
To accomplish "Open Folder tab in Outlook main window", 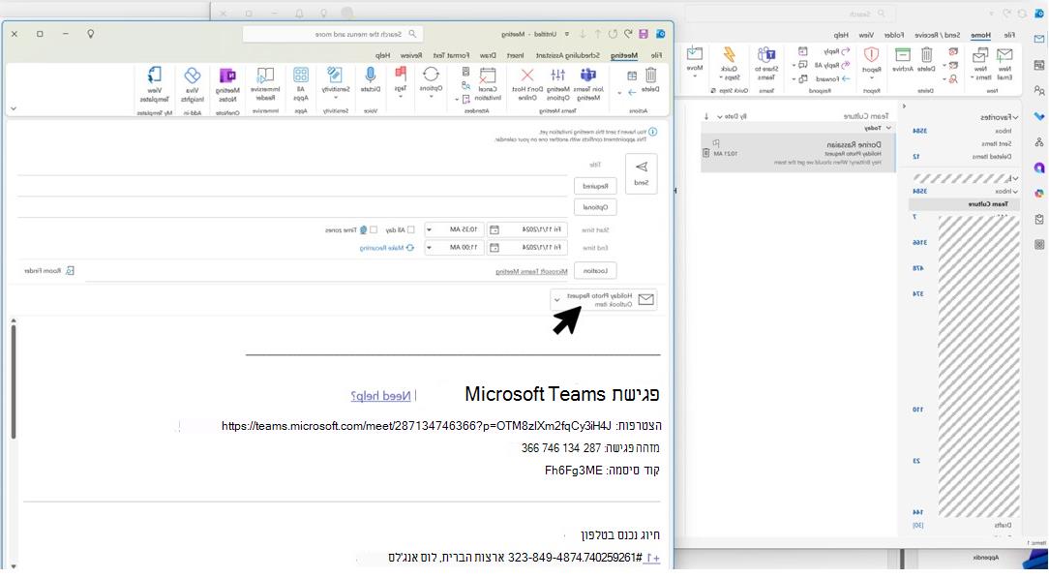I will (894, 35).
